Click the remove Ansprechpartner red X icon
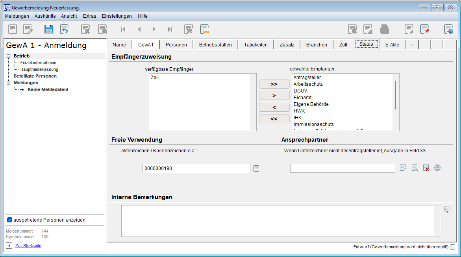The width and height of the screenshot is (461, 257). (x=426, y=168)
